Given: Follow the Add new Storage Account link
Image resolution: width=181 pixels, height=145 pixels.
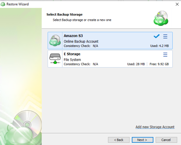Looking at the screenshot, I should [155, 127].
